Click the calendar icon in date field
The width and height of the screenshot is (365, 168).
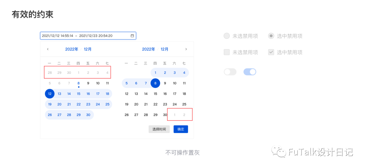(132, 36)
